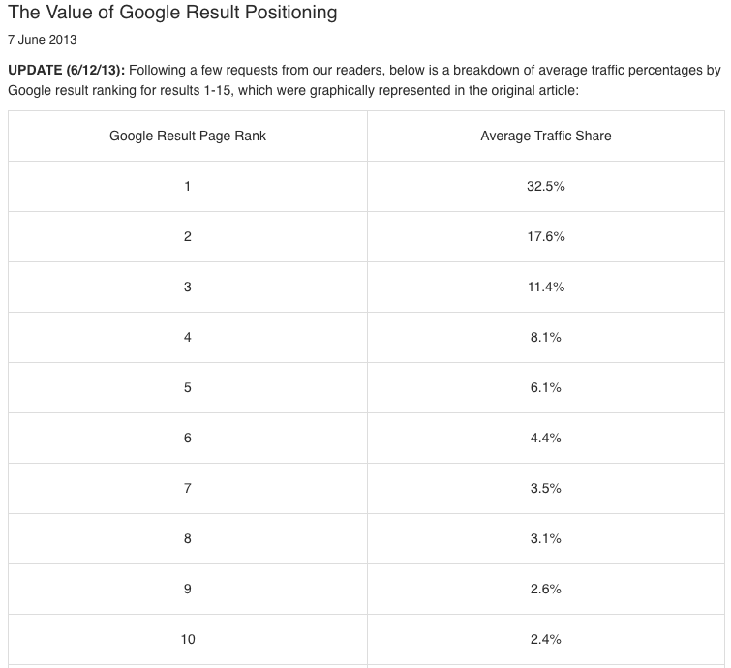
Task: Click the 17.6% traffic share cell
Action: [546, 236]
